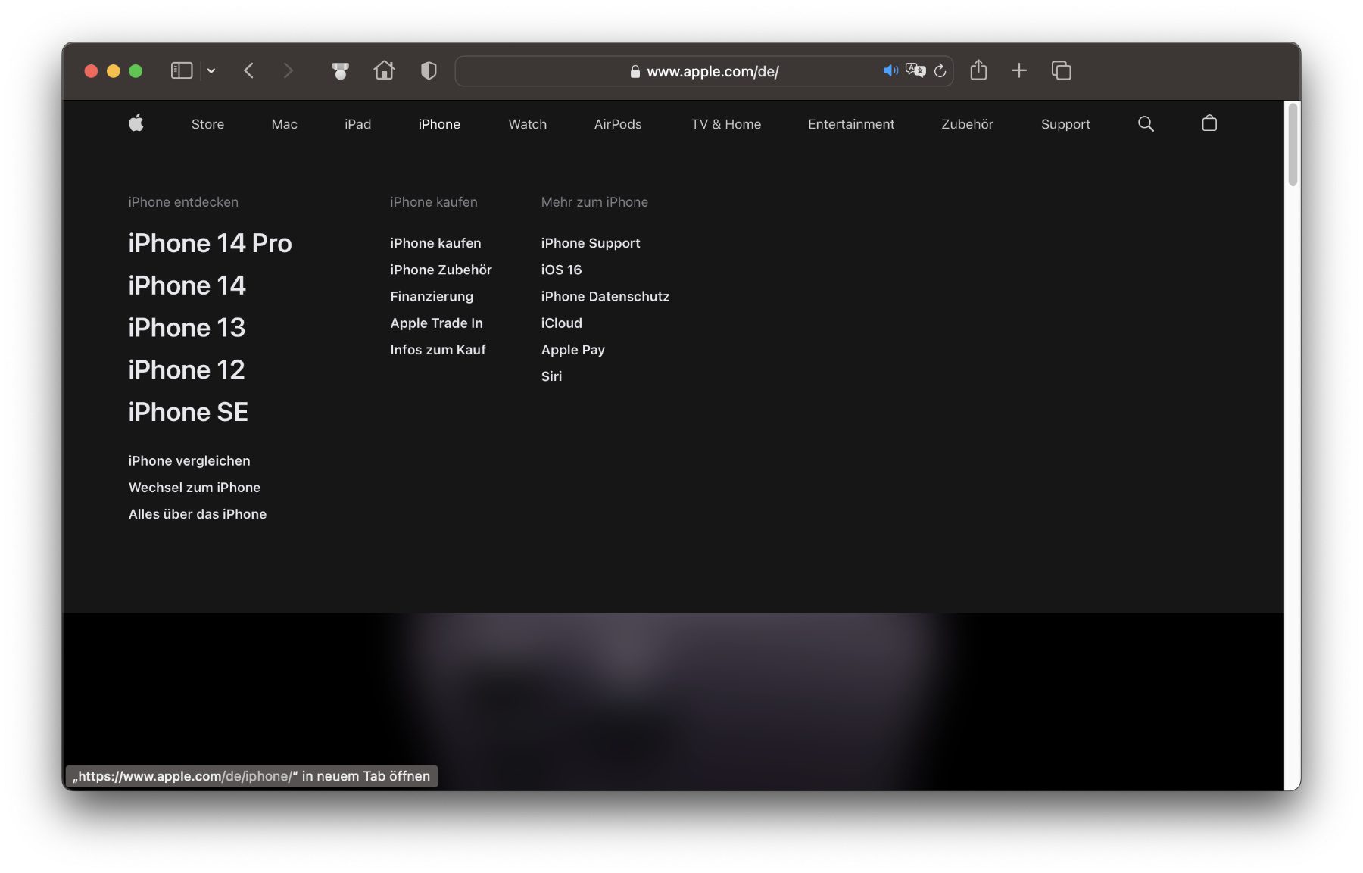Open the Share sheet icon
This screenshot has height=873, width=1363.
978,70
